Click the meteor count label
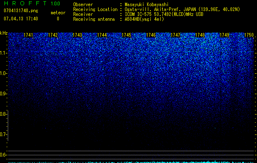257x163 pixels. (58, 13)
